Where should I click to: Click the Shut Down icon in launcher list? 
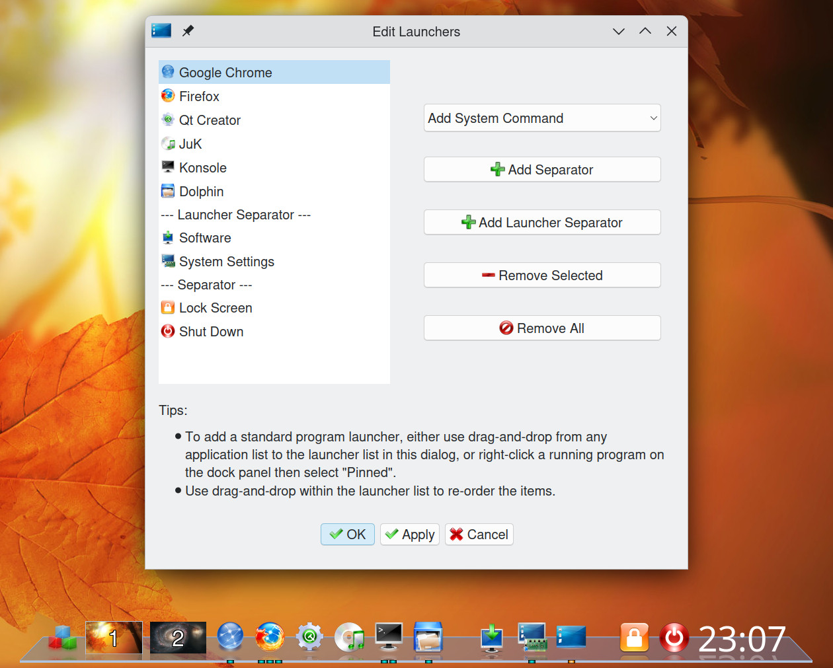(168, 331)
